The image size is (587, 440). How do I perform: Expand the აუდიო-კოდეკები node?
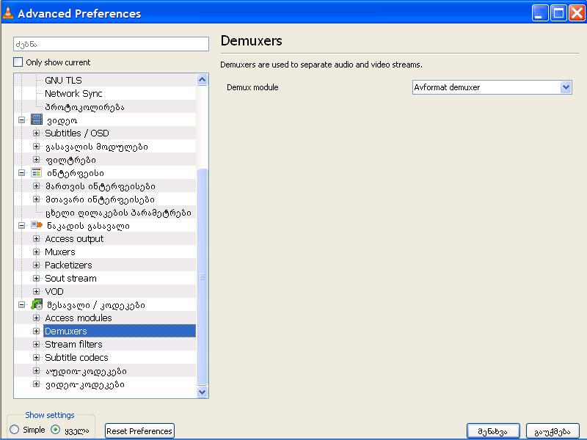(36, 371)
